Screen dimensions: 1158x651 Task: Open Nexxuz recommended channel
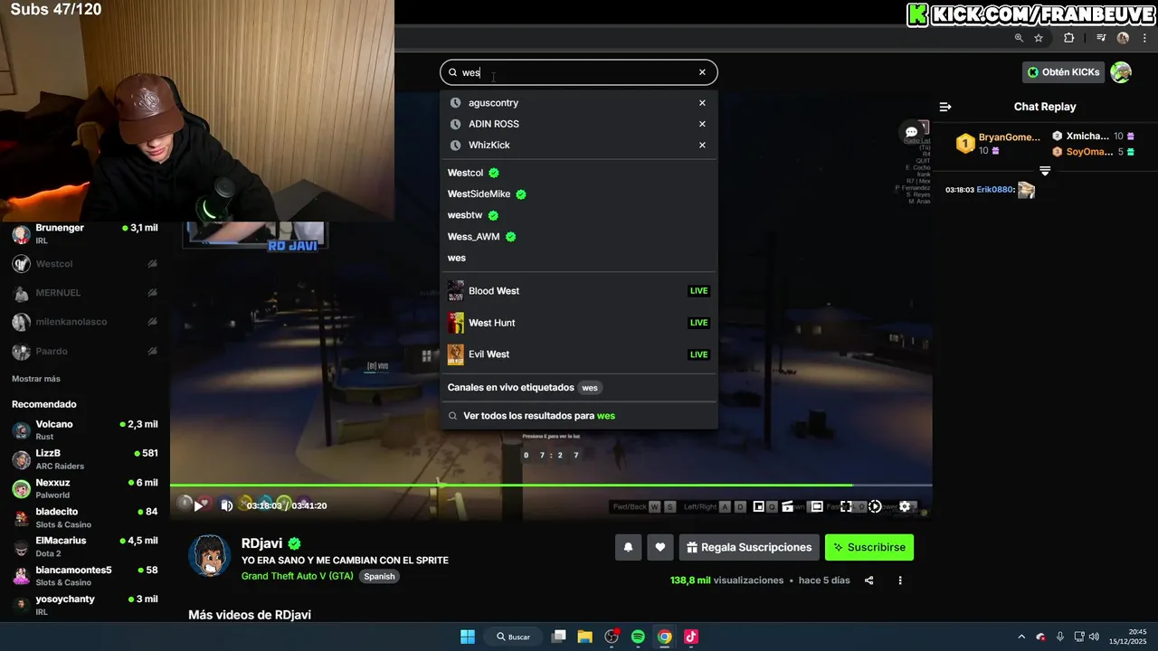[85, 488]
